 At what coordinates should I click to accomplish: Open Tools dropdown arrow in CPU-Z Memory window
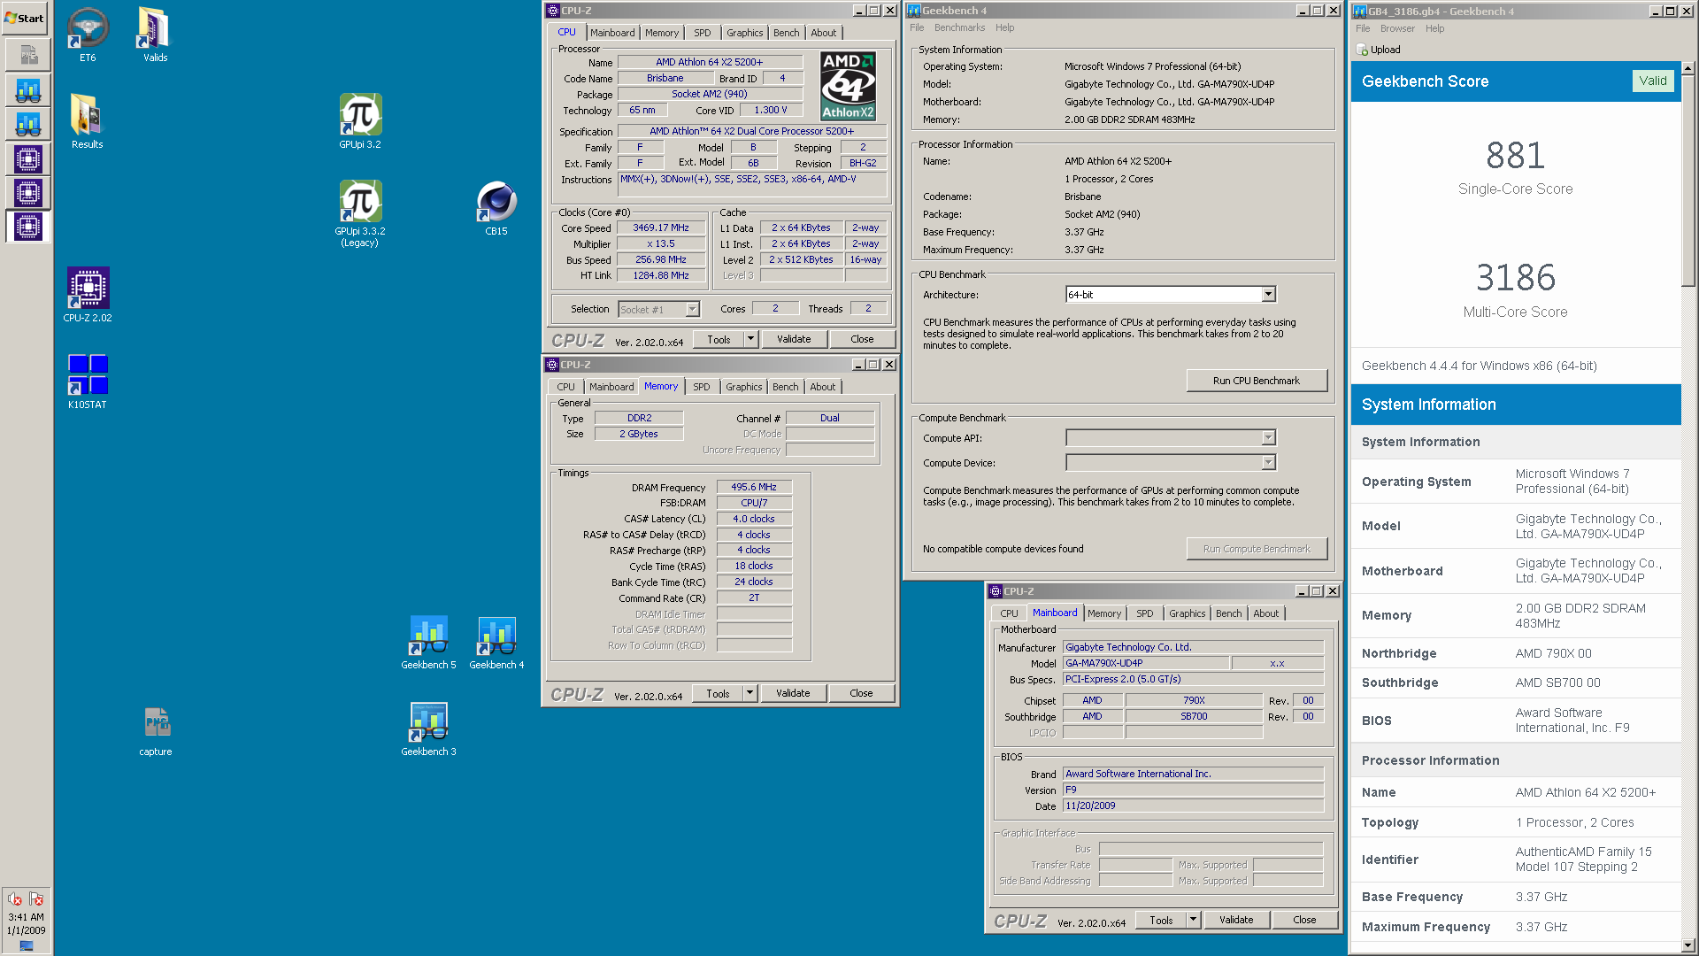750,693
